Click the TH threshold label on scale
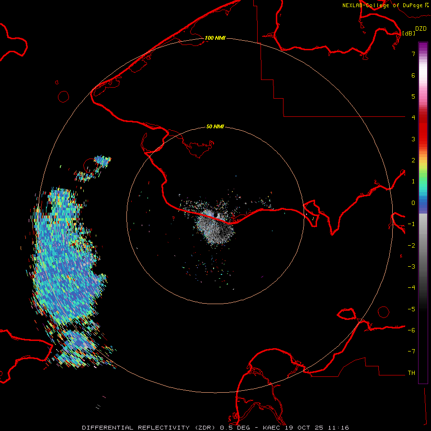 tap(411, 373)
